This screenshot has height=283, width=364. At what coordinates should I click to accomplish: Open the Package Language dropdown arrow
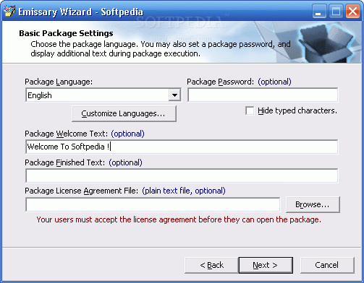pos(174,95)
